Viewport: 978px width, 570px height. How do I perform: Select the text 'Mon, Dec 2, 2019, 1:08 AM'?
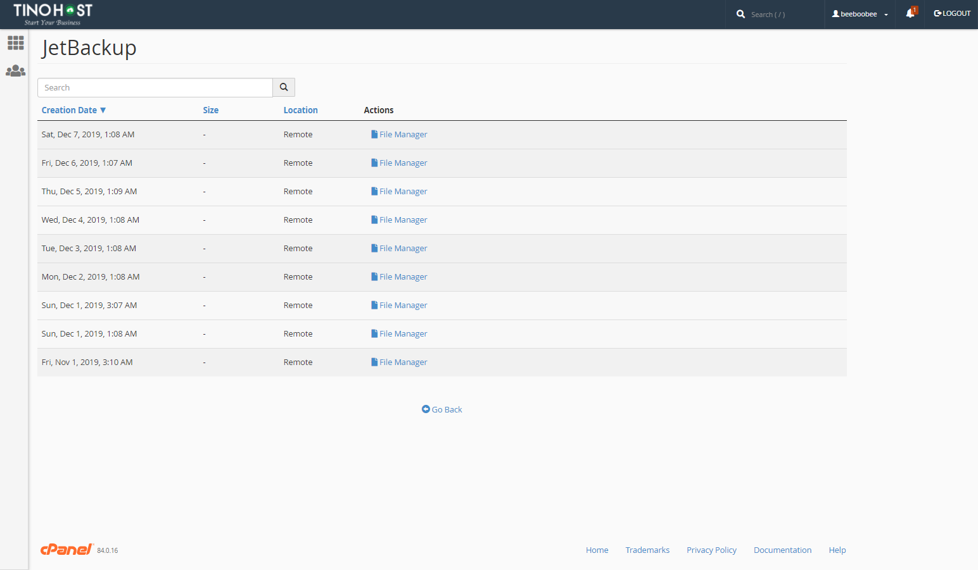pos(91,276)
